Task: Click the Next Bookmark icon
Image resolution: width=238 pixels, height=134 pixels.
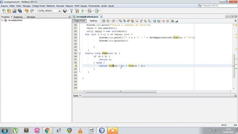Action: (x=145, y=21)
